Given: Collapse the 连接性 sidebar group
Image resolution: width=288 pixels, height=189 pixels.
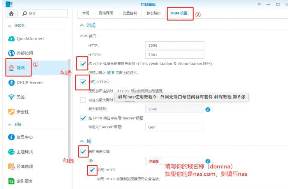Looking at the screenshot, I should coord(10,26).
